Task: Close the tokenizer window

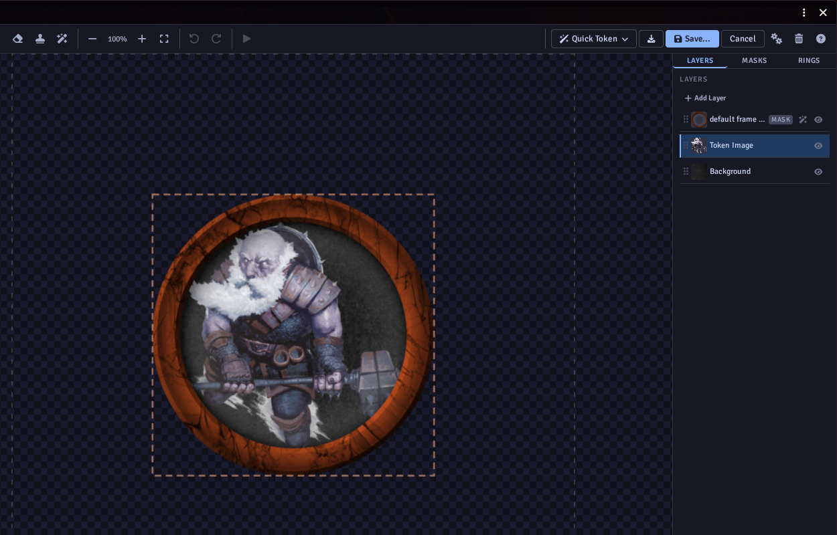Action: [x=823, y=13]
